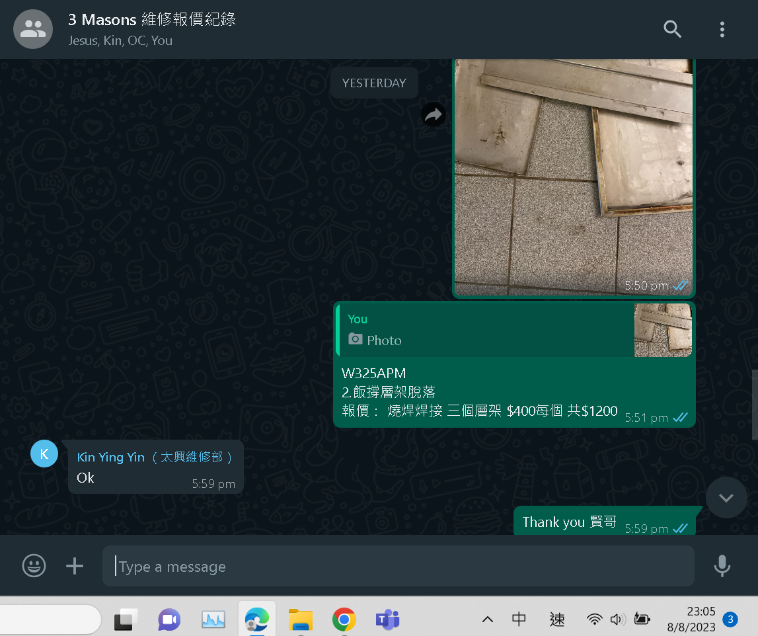Forward the photo using the arrow icon
Screen dimensions: 758x636
pos(433,114)
